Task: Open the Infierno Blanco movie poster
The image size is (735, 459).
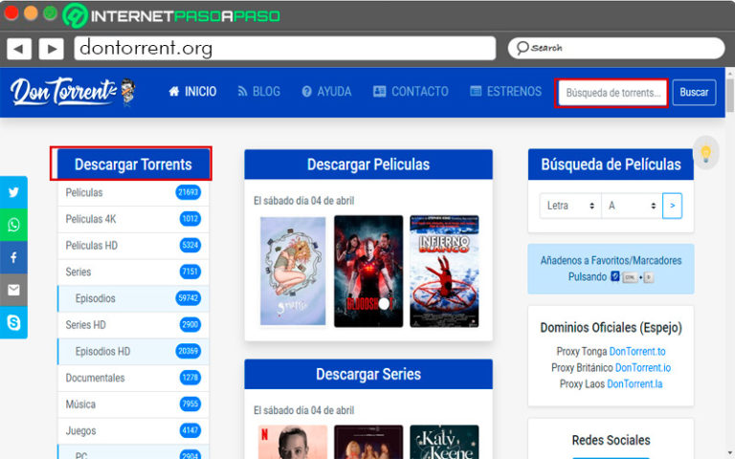Action: [x=444, y=272]
